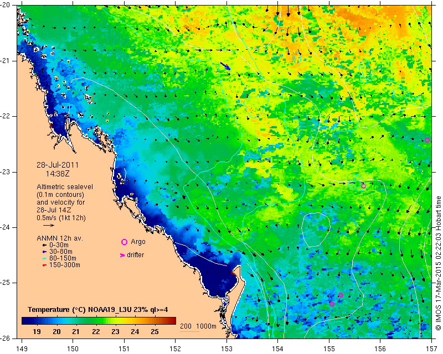Select the Argo float near 155.2°E, 25.2°S
The image size is (443, 354).
341,295
